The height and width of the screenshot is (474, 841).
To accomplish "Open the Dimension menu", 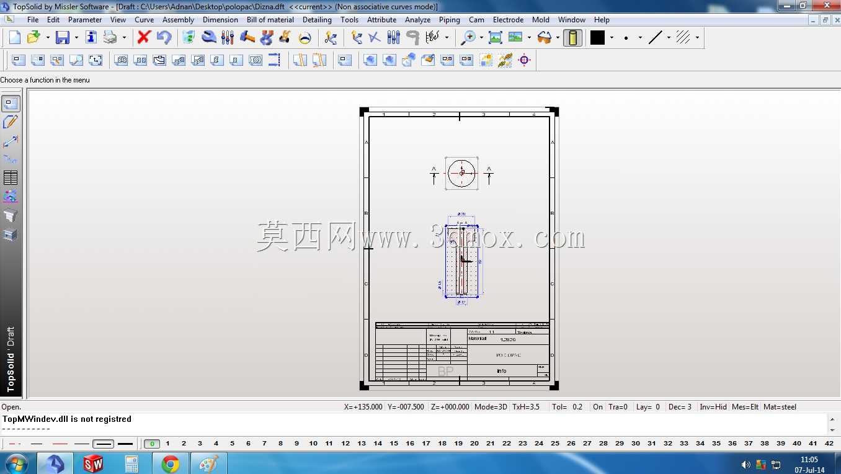I will coord(220,20).
